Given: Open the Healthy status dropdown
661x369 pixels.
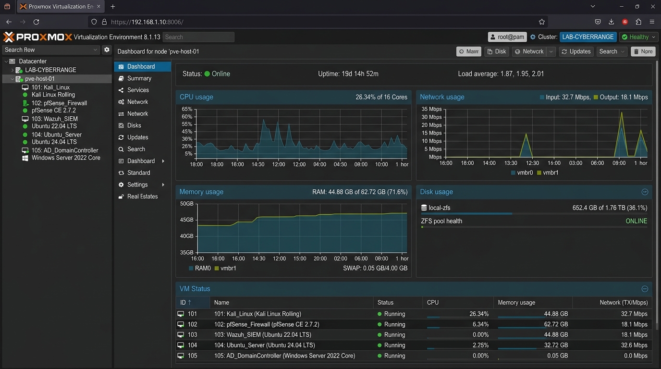Looking at the screenshot, I should [638, 37].
